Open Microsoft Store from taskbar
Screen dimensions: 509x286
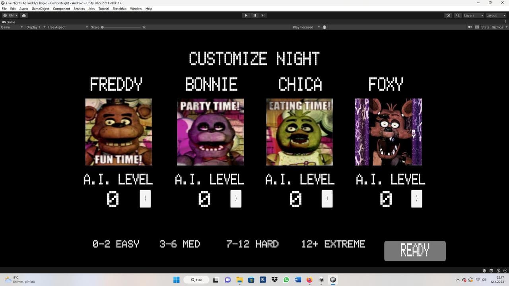pyautogui.click(x=251, y=280)
